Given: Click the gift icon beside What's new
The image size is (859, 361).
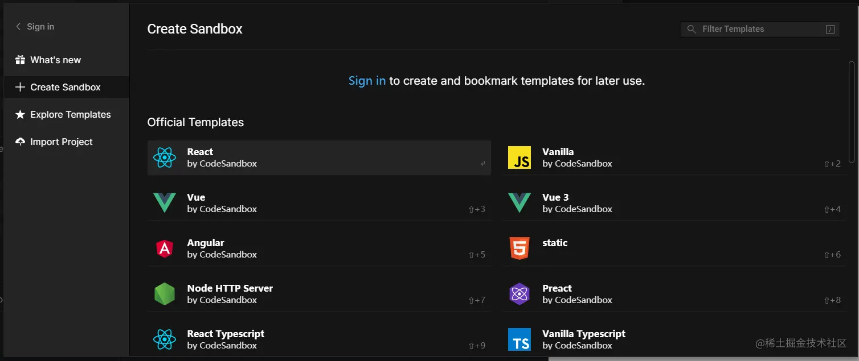Looking at the screenshot, I should 21,60.
